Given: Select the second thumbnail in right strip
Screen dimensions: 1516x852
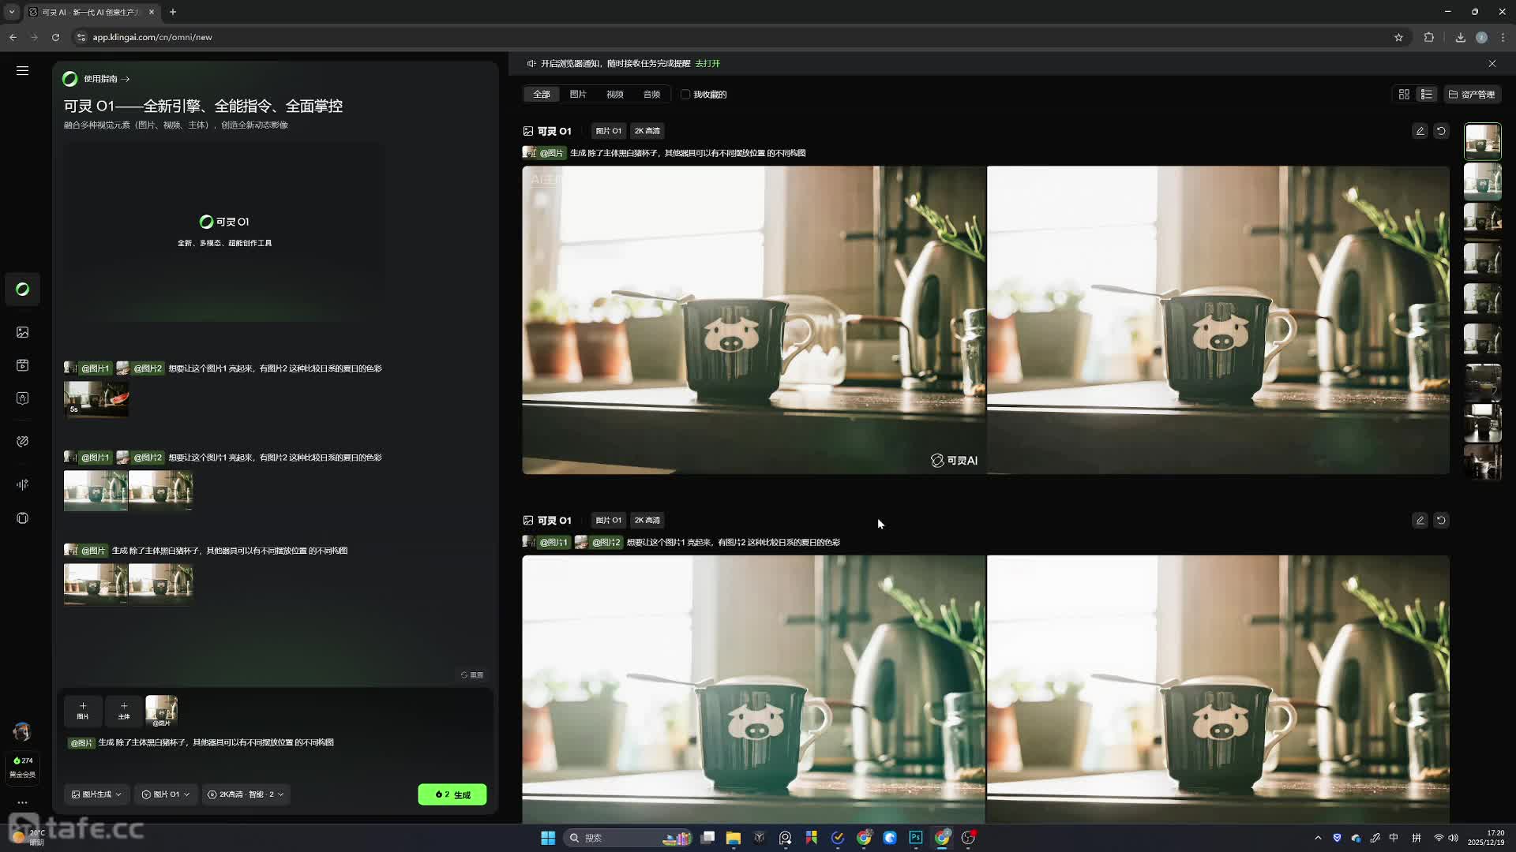Looking at the screenshot, I should [x=1482, y=181].
